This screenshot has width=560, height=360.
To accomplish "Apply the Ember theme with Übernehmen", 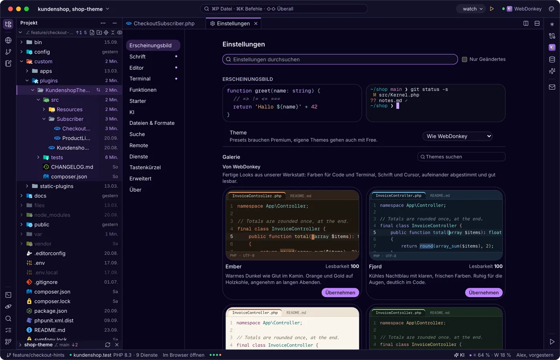I will (340, 292).
